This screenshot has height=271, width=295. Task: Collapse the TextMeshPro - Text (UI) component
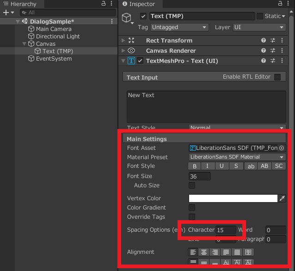[x=123, y=61]
